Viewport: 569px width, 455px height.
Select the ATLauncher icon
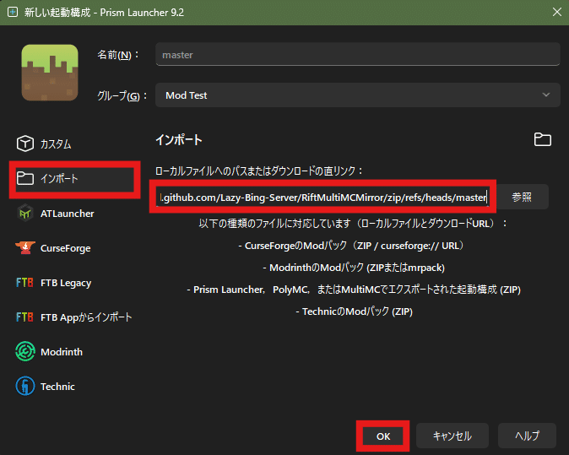click(25, 214)
